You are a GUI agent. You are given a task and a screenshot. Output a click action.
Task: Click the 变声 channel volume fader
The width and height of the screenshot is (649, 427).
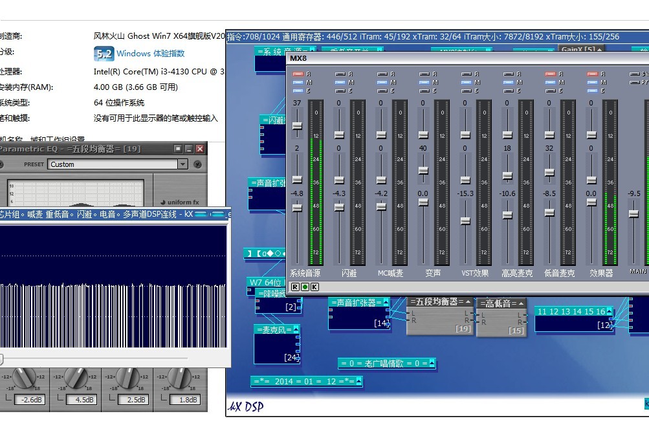pyautogui.click(x=423, y=202)
